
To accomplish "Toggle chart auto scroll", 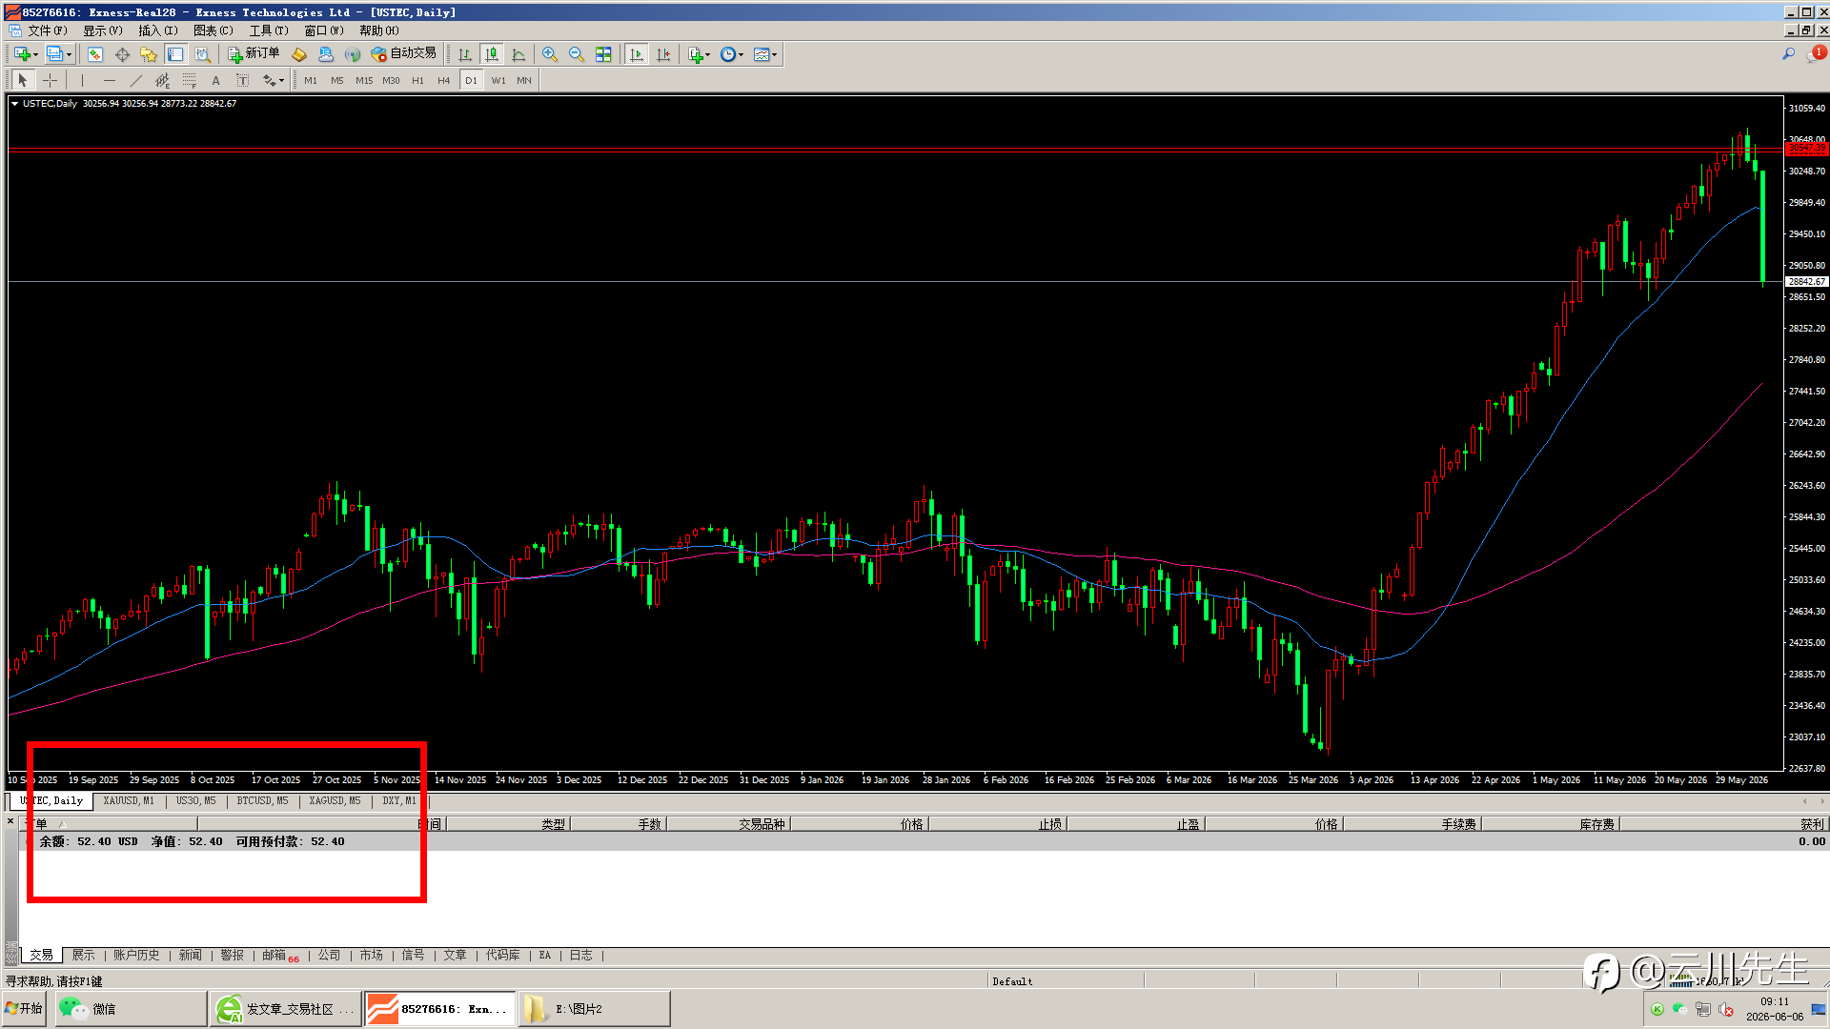I will click(637, 54).
